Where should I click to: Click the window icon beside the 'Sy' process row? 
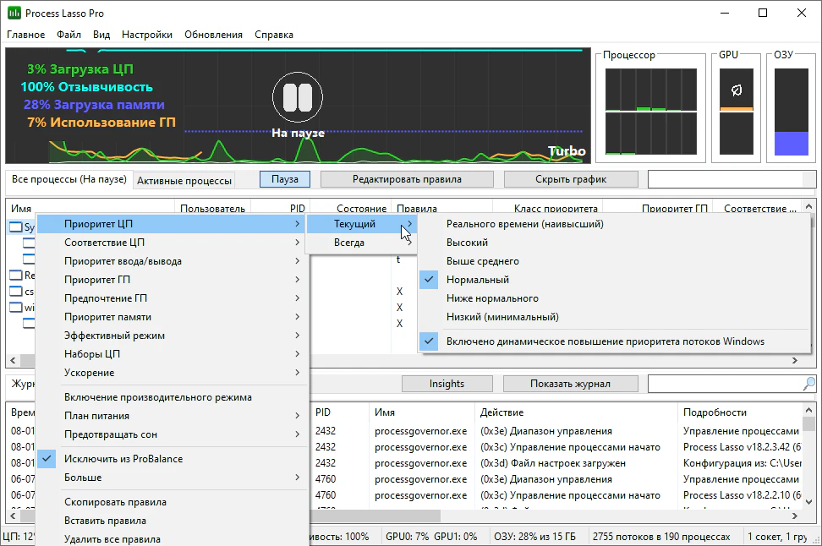(16, 227)
